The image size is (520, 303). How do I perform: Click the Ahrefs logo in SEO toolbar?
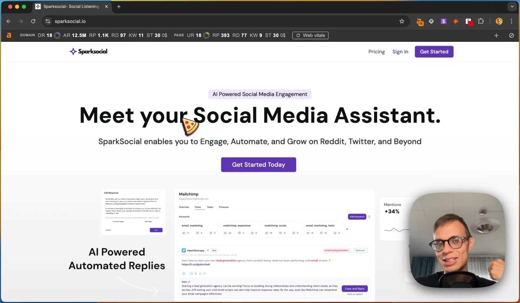9,35
